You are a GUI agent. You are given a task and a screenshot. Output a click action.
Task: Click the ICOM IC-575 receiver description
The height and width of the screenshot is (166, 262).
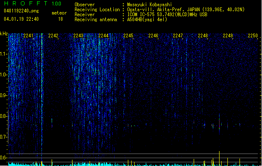tap(167, 15)
